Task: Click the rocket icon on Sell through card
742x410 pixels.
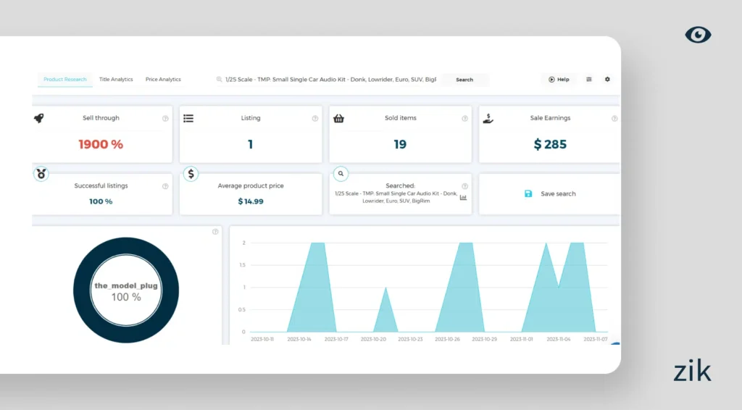Action: pos(39,118)
